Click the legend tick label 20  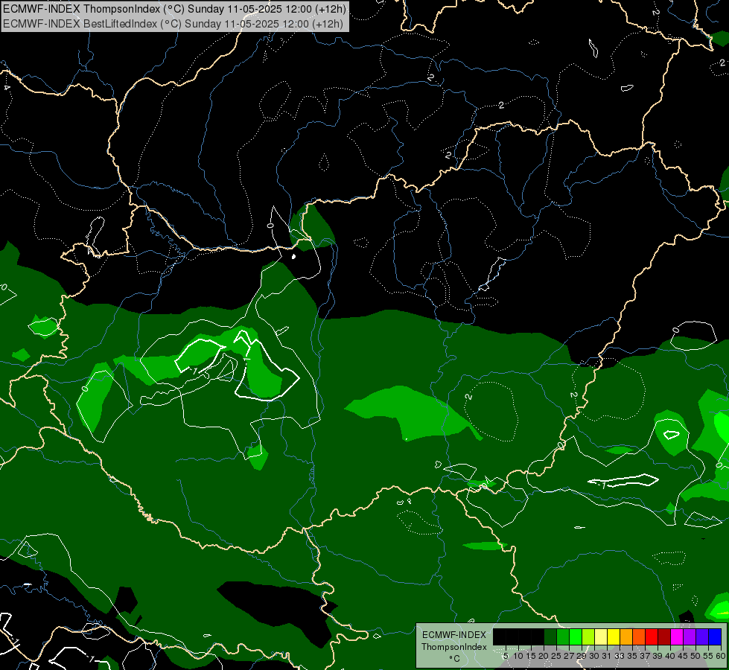point(544,656)
